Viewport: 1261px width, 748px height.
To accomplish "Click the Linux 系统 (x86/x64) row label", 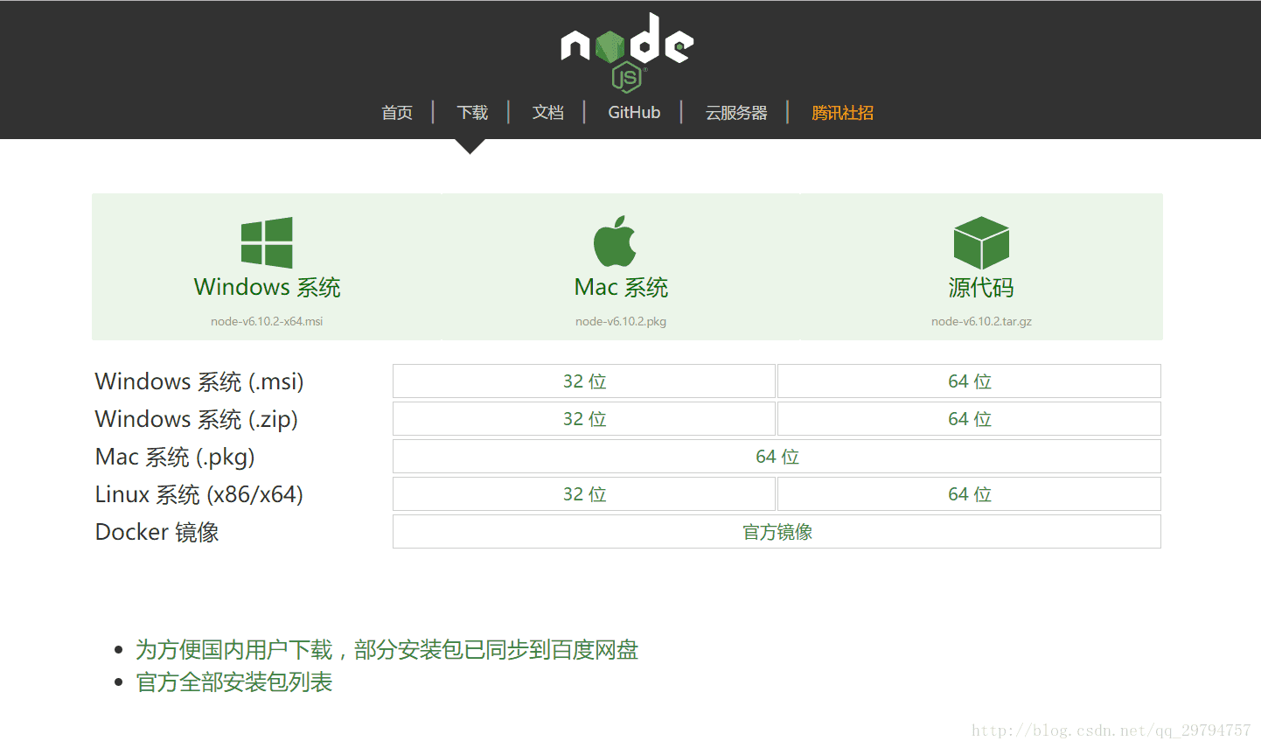I will 199,495.
